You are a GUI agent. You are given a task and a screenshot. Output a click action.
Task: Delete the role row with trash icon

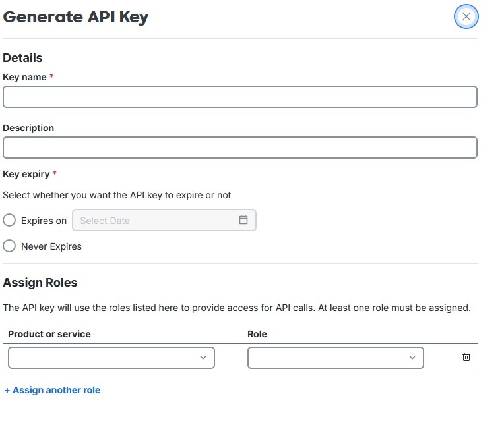coord(466,356)
